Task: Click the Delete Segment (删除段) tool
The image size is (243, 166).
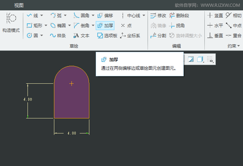Action: tap(179, 15)
